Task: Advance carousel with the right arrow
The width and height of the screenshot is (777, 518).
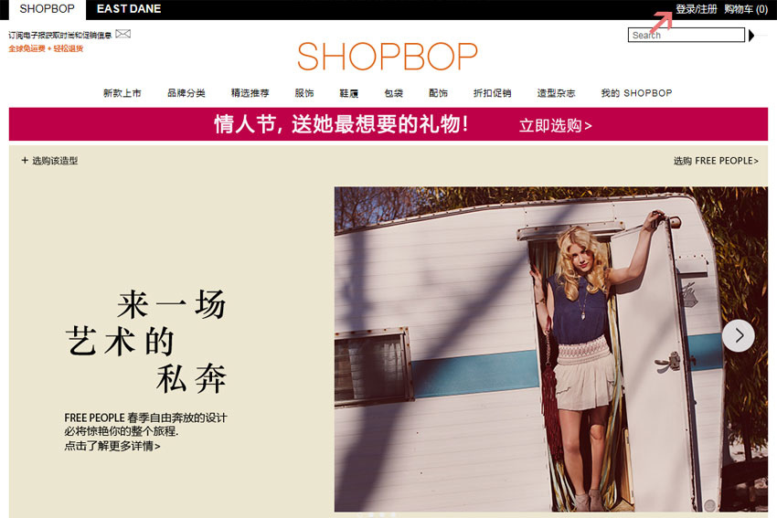Action: (x=739, y=336)
